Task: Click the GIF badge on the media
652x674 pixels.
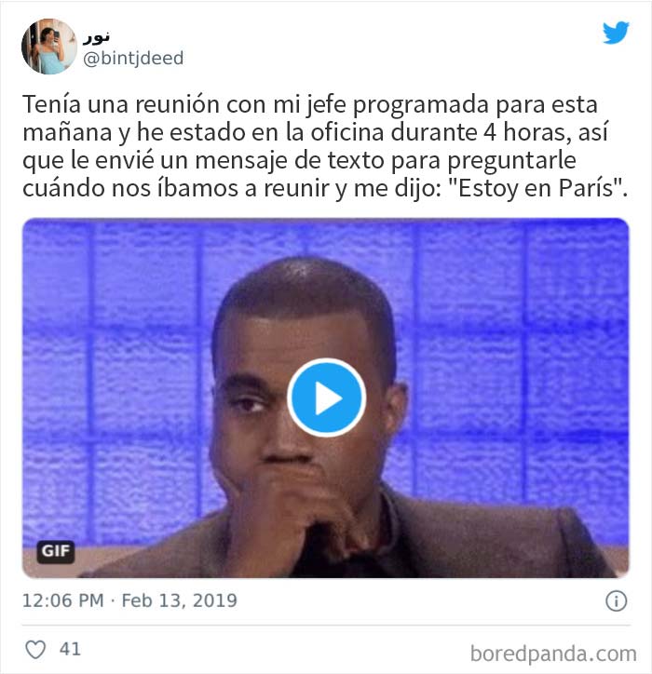Action: (56, 551)
